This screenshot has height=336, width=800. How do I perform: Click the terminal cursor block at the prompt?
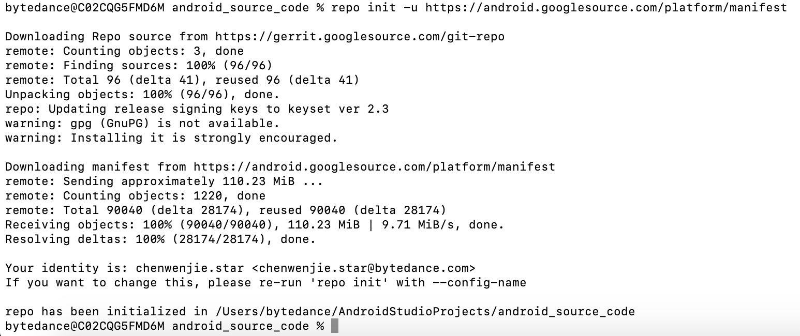click(334, 326)
